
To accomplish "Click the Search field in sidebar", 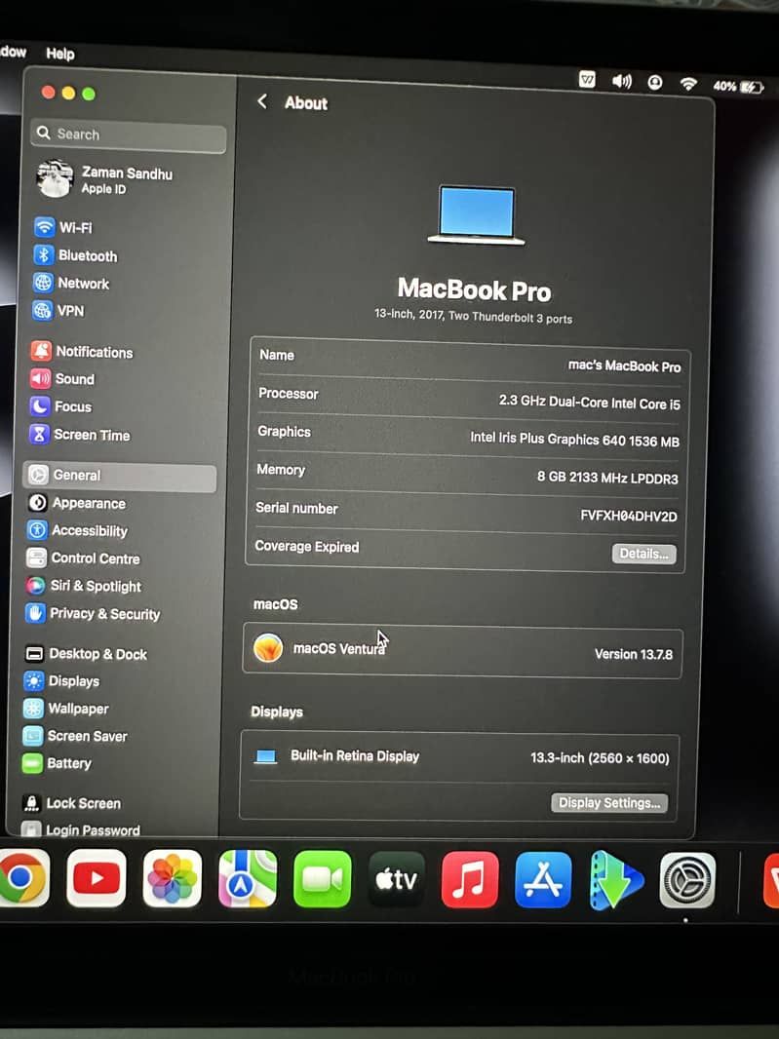I will tap(129, 135).
